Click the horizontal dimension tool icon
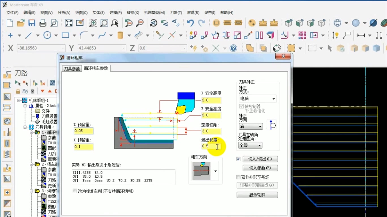 pyautogui.click(x=361, y=35)
